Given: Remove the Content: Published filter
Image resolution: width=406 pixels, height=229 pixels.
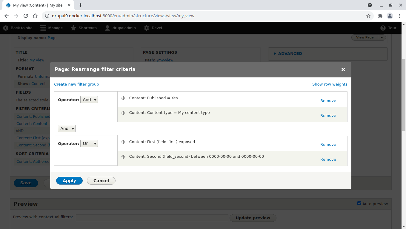Looking at the screenshot, I should 328,101.
